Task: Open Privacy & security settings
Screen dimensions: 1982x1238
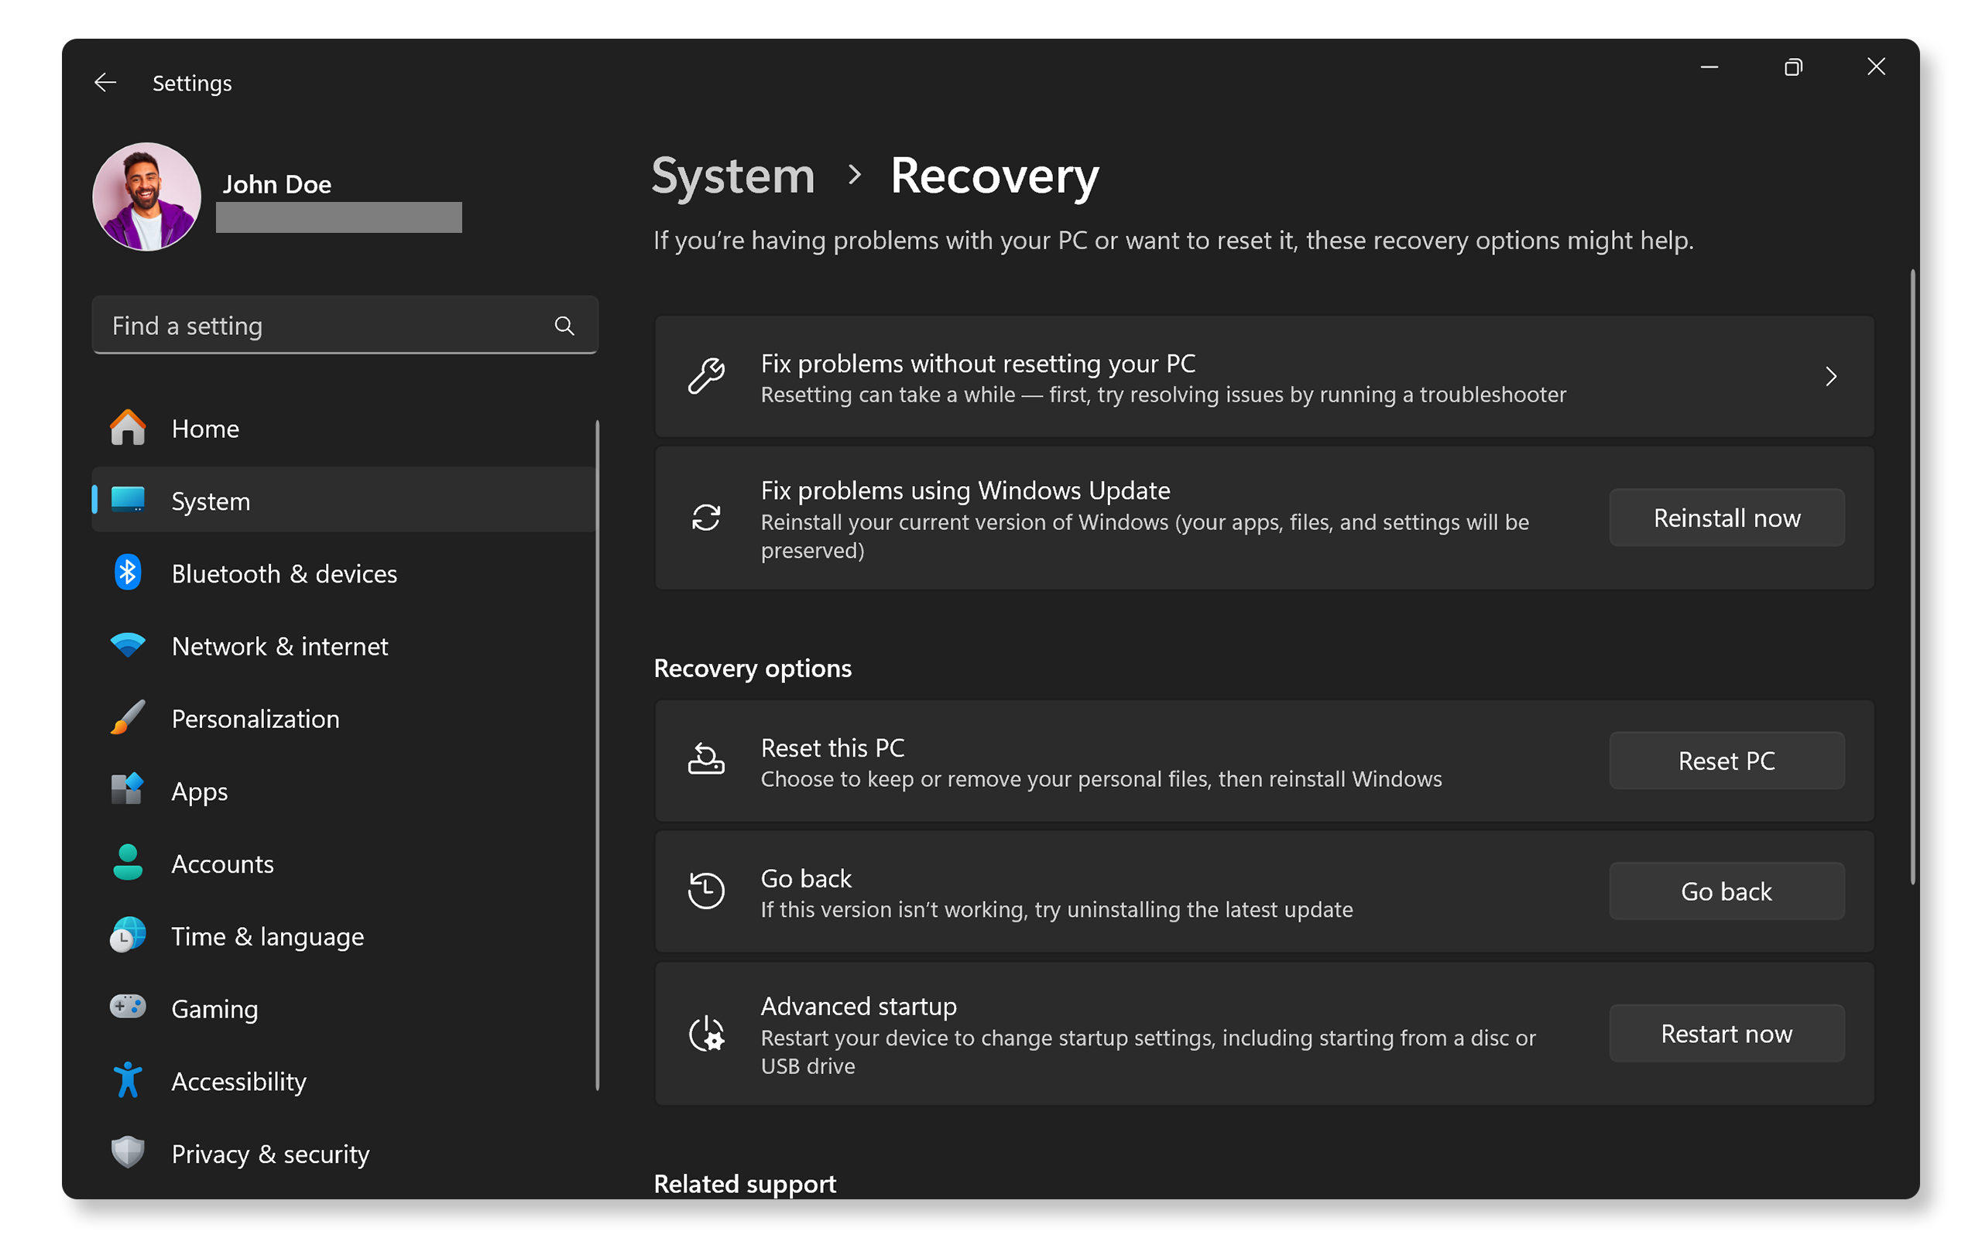Action: (x=344, y=1153)
